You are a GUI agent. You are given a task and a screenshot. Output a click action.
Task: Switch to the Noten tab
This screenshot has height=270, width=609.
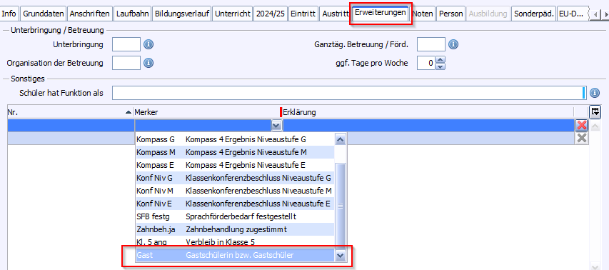[x=423, y=14]
